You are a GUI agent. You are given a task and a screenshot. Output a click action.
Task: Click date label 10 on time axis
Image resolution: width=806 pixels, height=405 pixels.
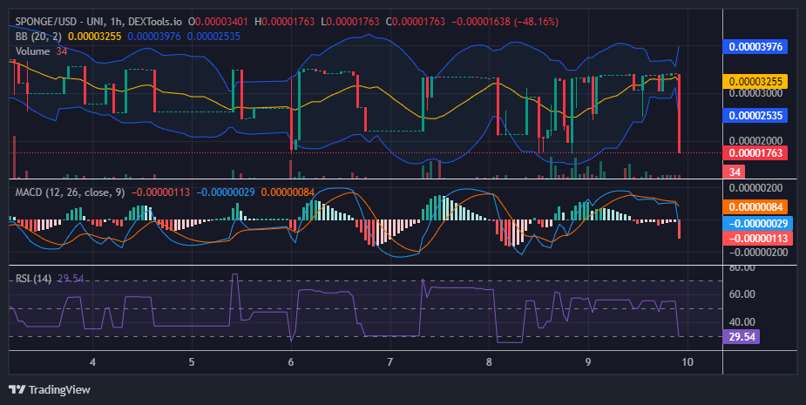687,361
